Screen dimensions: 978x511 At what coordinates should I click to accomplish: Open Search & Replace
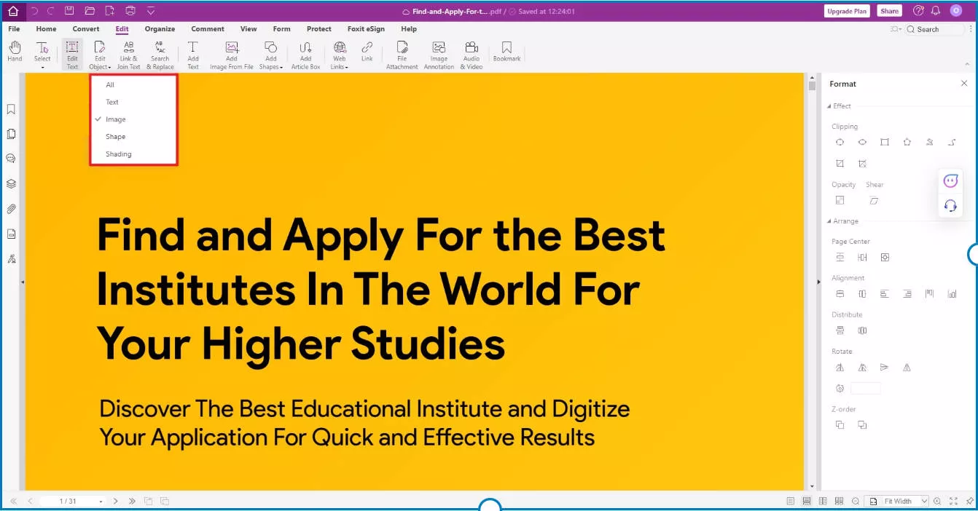point(160,55)
